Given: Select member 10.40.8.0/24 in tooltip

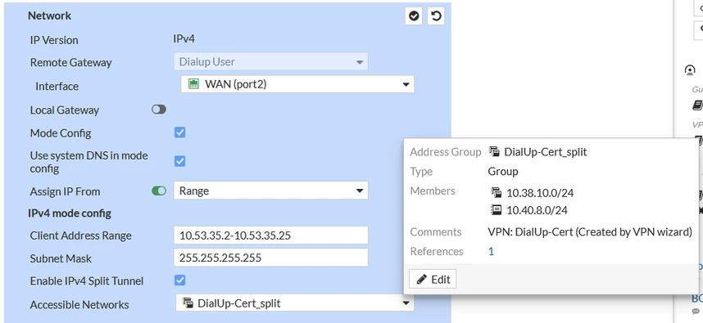Looking at the screenshot, I should (537, 210).
